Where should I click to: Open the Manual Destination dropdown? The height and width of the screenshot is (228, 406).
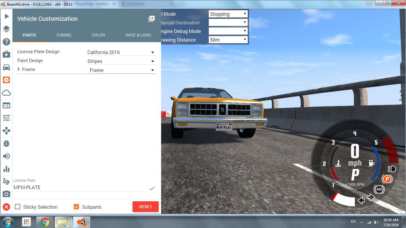coord(228,22)
